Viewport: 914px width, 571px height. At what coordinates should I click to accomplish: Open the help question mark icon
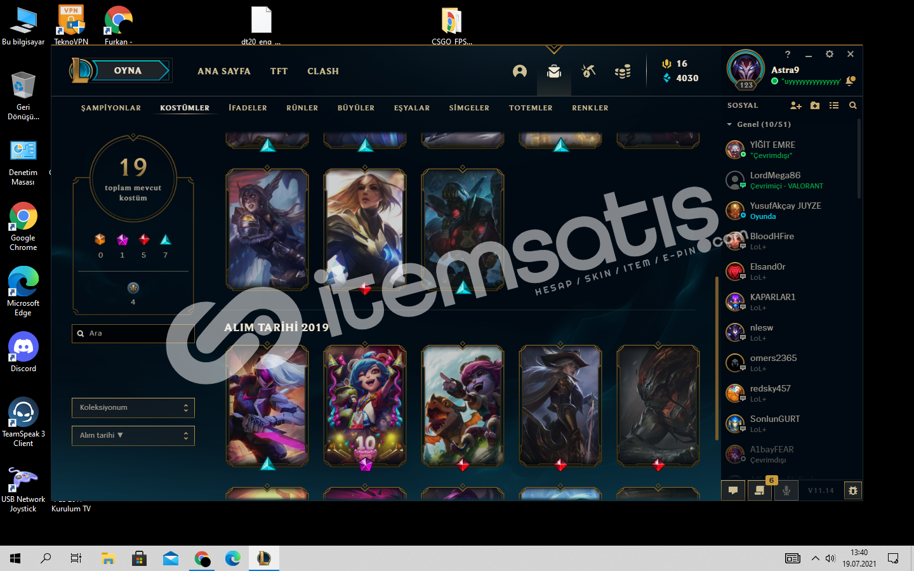pyautogui.click(x=788, y=54)
